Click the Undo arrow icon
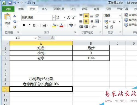This screenshot has height=105, width=137. coord(15,3)
